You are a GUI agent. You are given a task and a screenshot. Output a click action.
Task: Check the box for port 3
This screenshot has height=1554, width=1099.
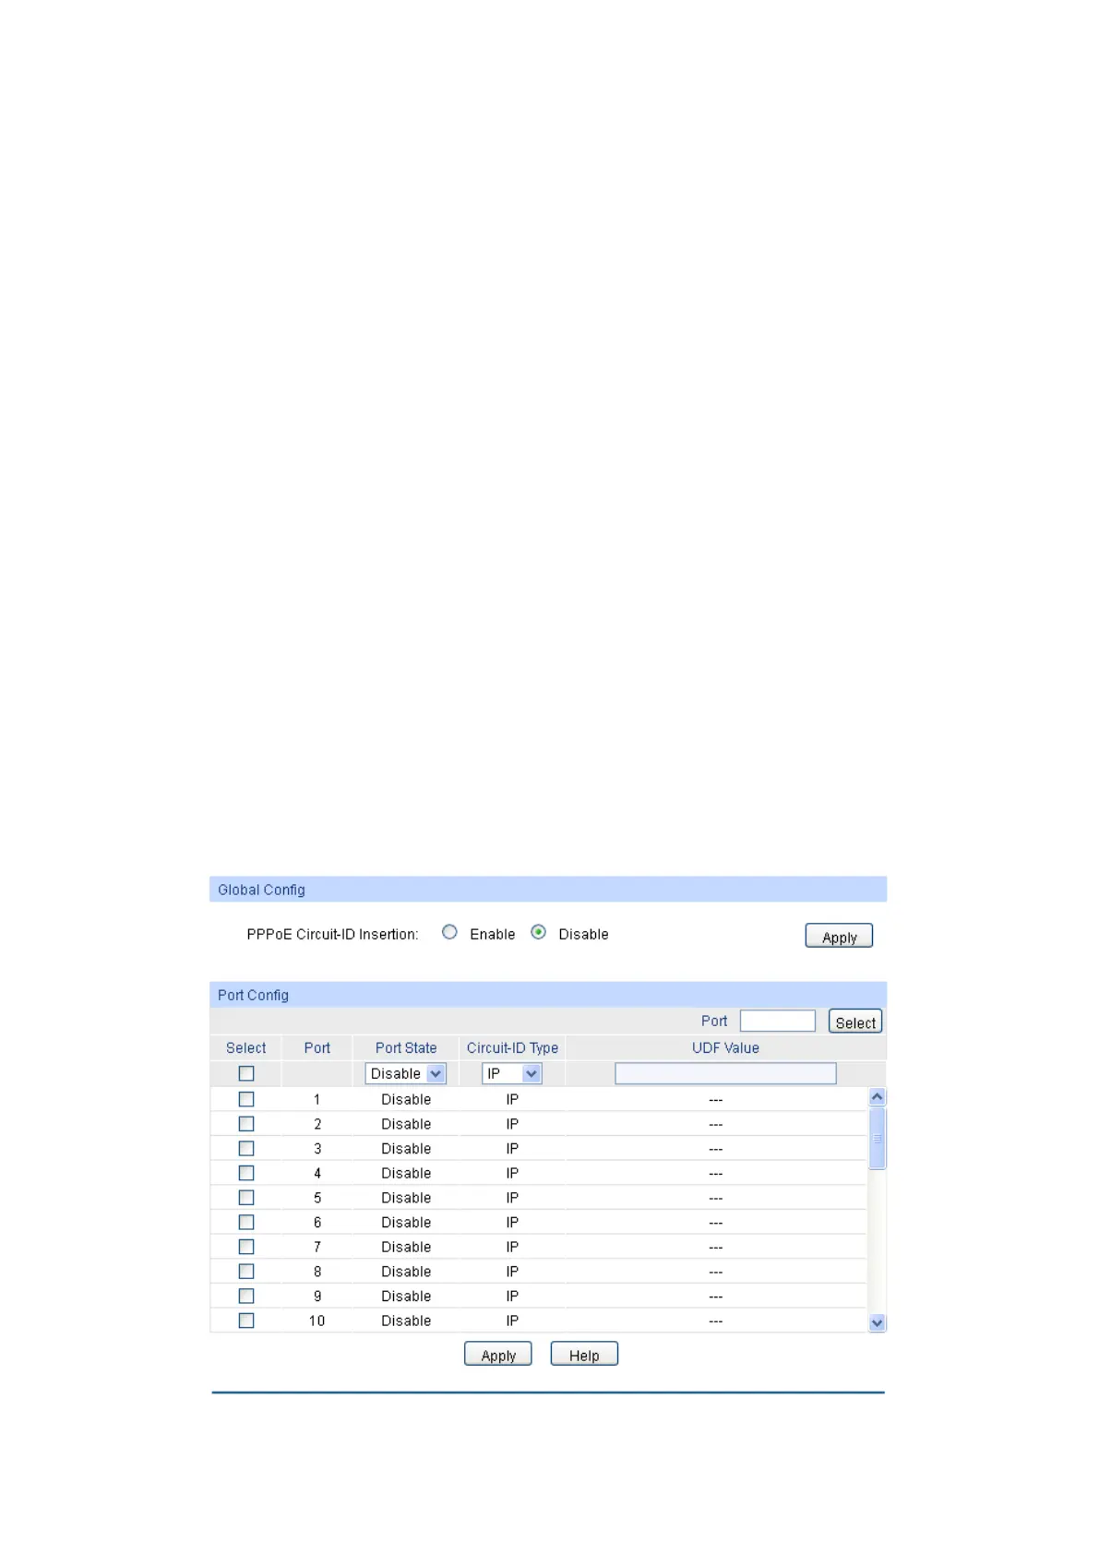(246, 1149)
